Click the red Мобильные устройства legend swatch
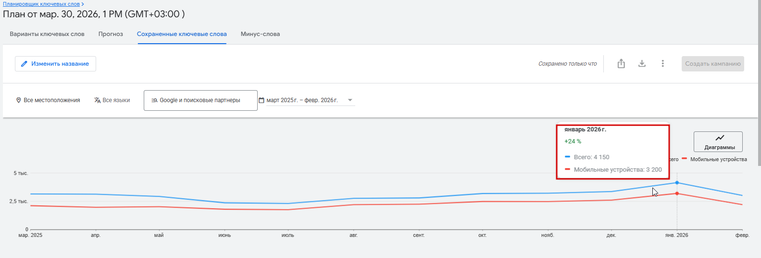Screen dimensions: 761x258 (x=684, y=159)
